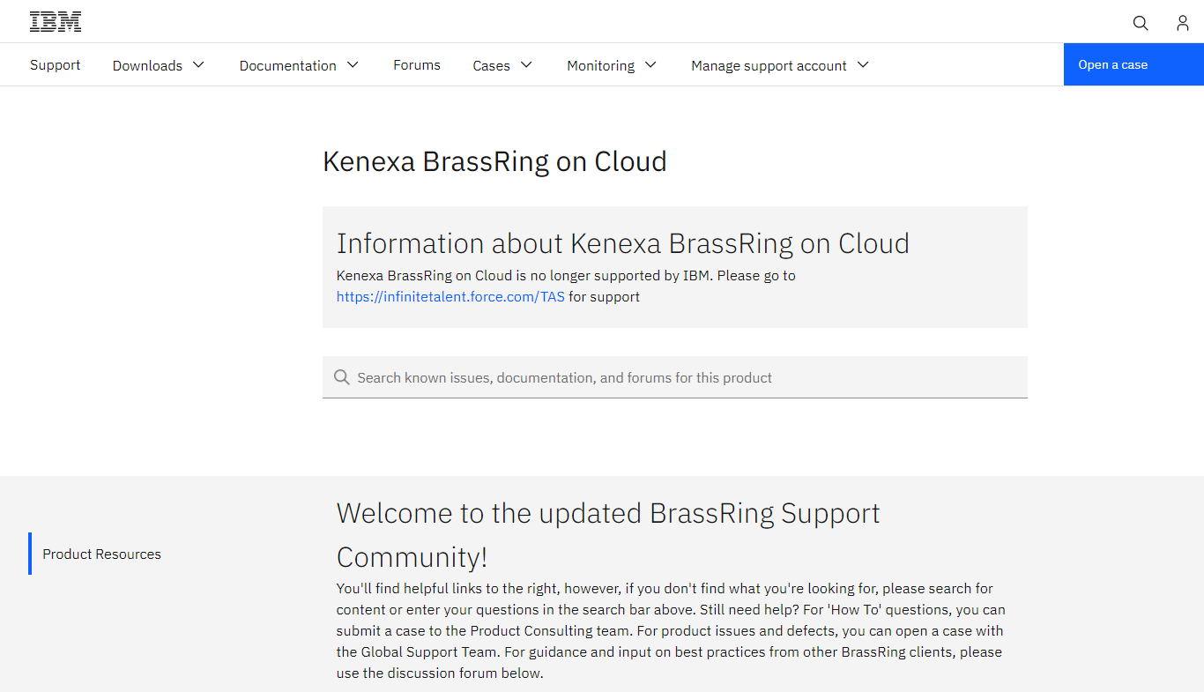Open the Monitoring menu label
This screenshot has height=692, width=1204.
pyautogui.click(x=600, y=65)
